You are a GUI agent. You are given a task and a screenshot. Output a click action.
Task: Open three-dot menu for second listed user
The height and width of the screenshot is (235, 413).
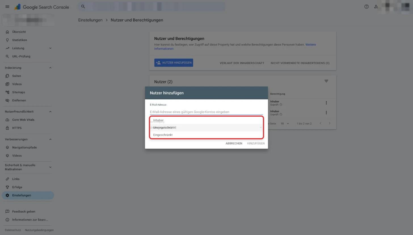(326, 113)
